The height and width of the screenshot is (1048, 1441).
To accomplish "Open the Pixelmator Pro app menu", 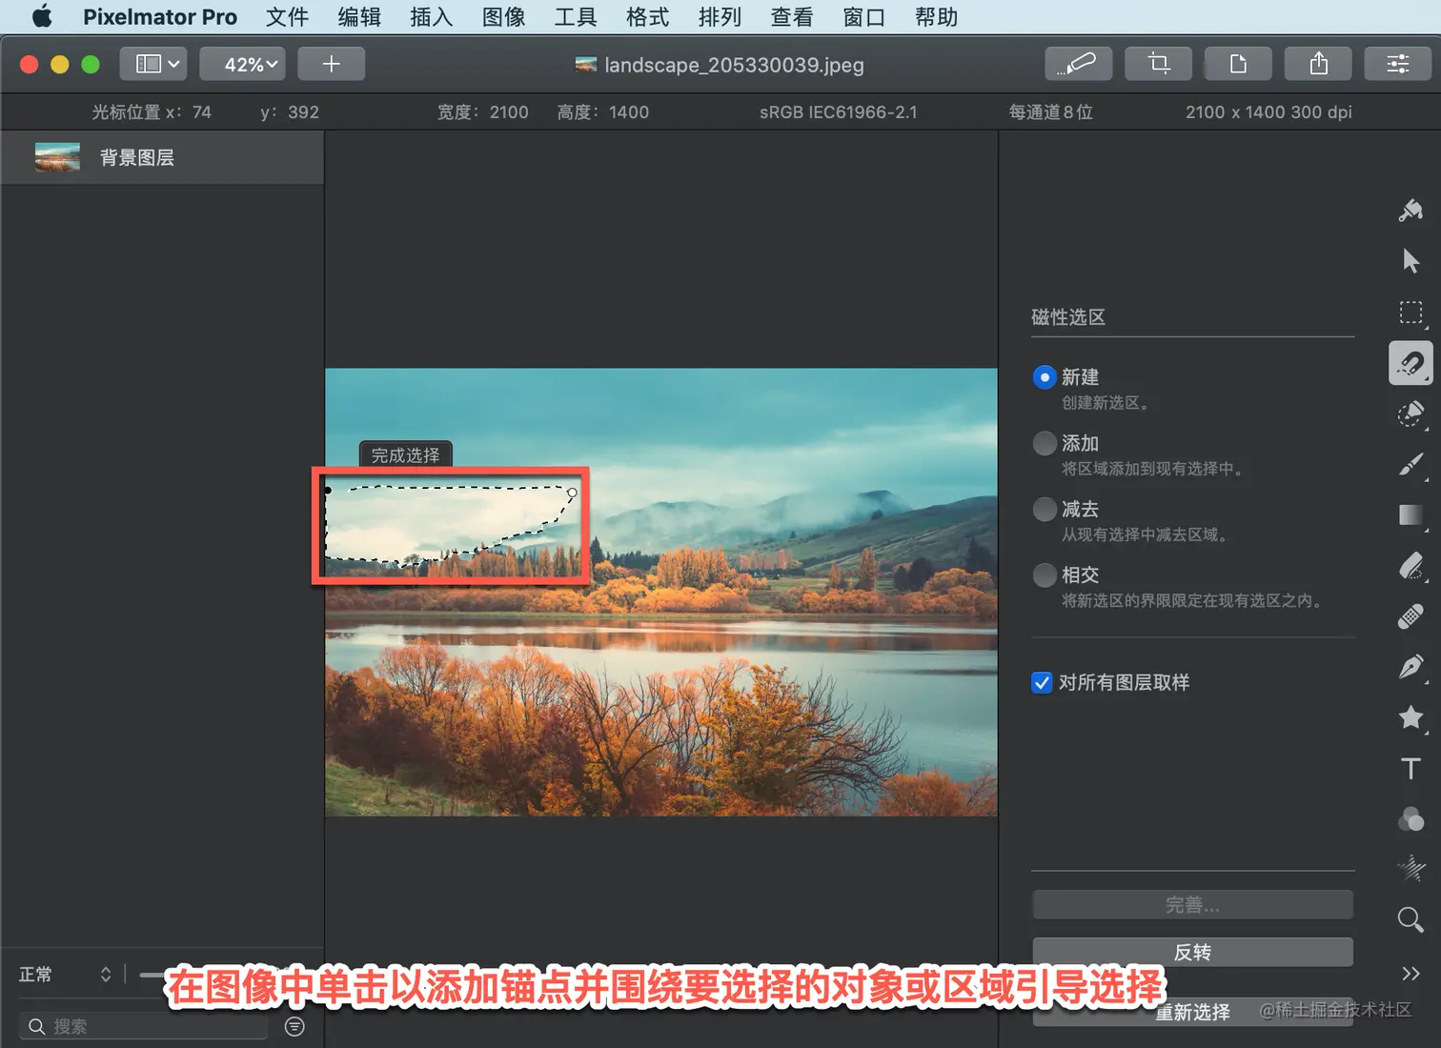I will pos(160,17).
